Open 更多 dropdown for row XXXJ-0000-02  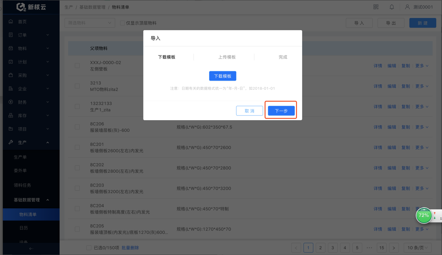422,66
